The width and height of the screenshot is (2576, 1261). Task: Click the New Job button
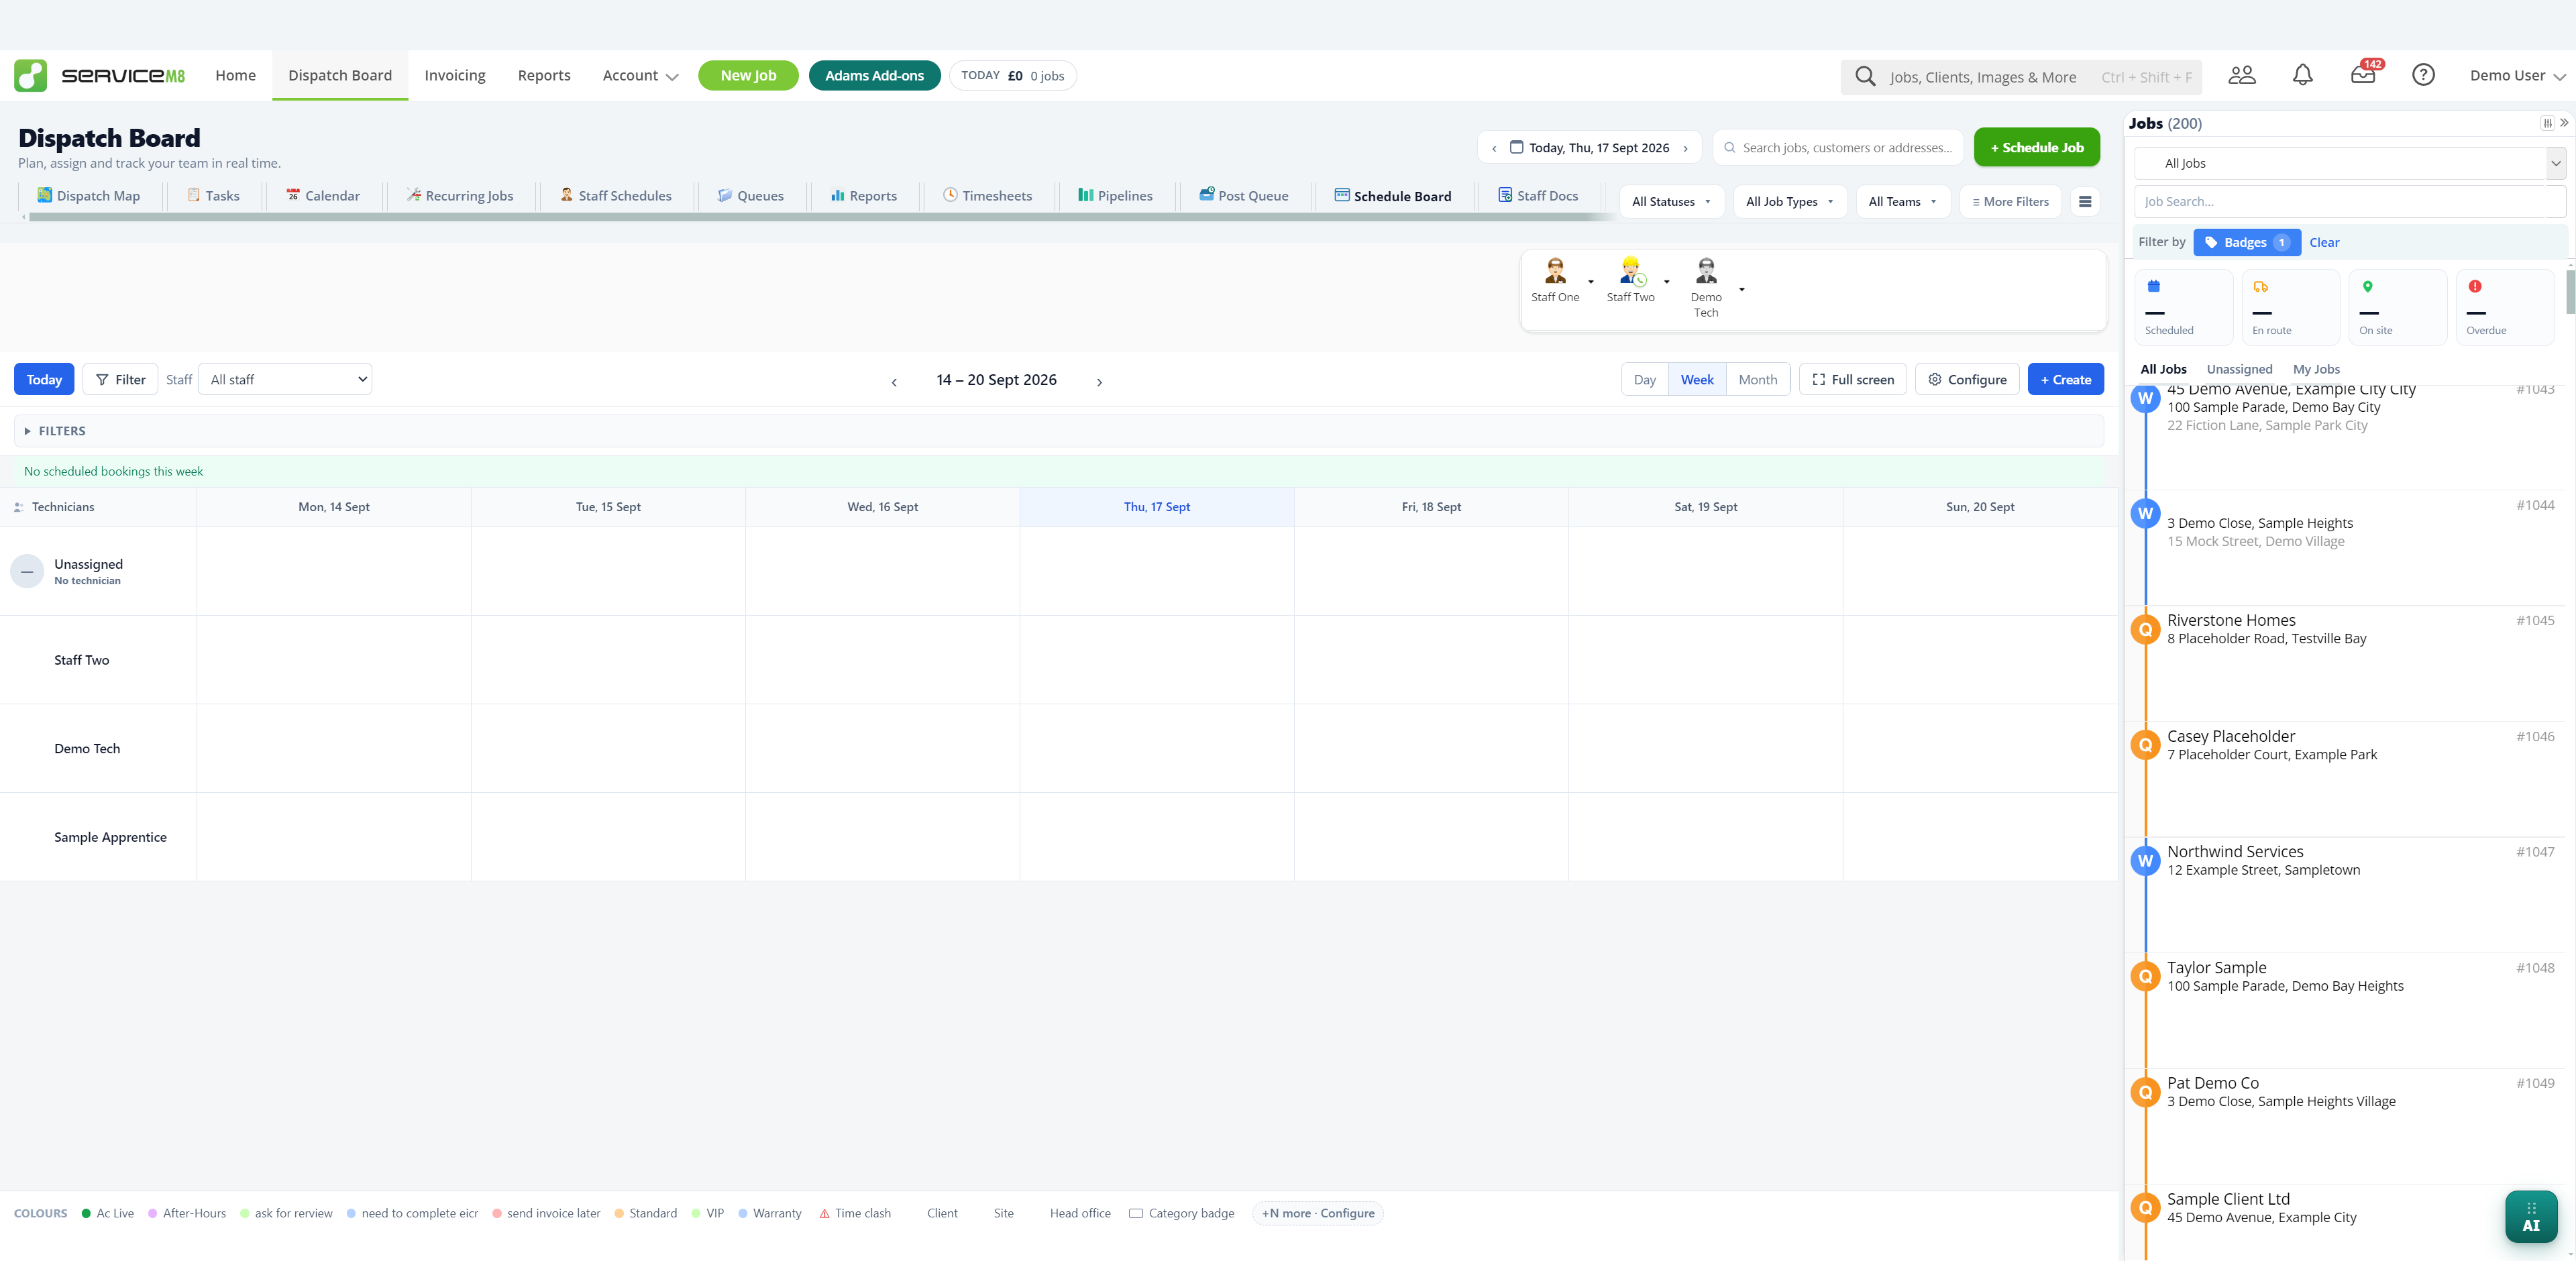click(x=748, y=75)
